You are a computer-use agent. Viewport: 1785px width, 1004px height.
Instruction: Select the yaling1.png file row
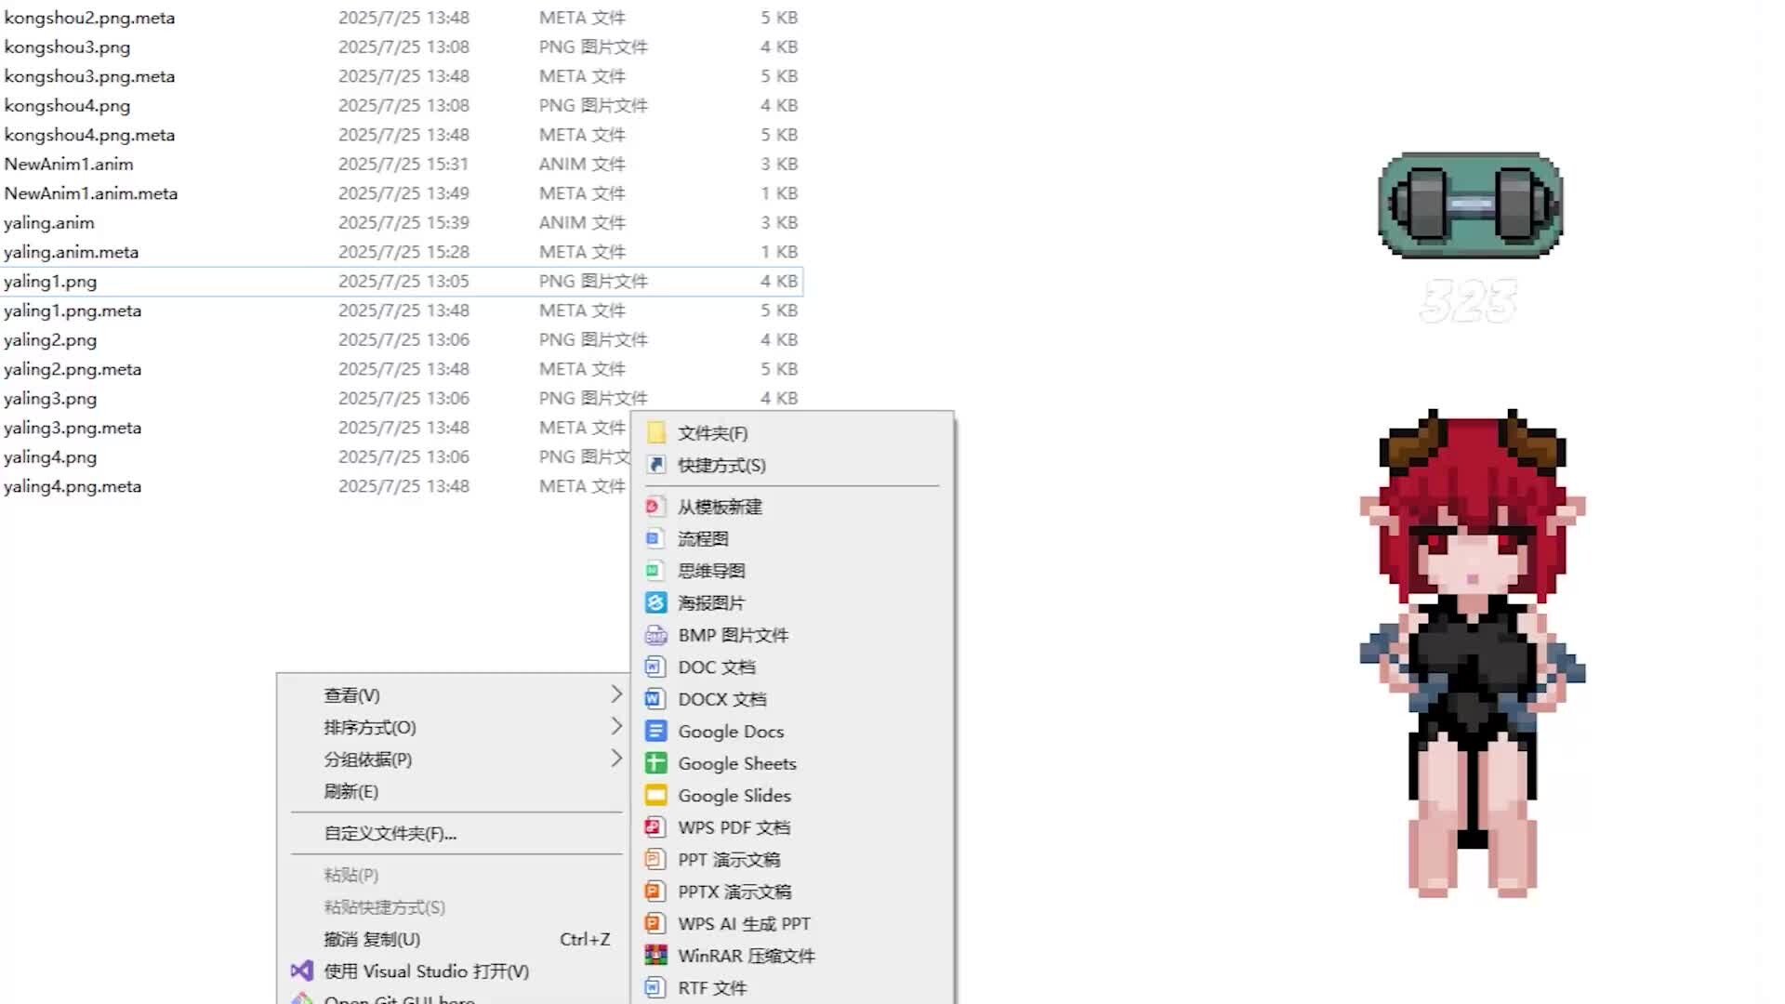(x=50, y=282)
